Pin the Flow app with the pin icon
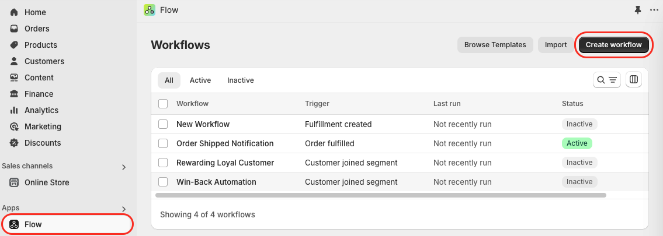This screenshot has height=236, width=663. coord(638,10)
